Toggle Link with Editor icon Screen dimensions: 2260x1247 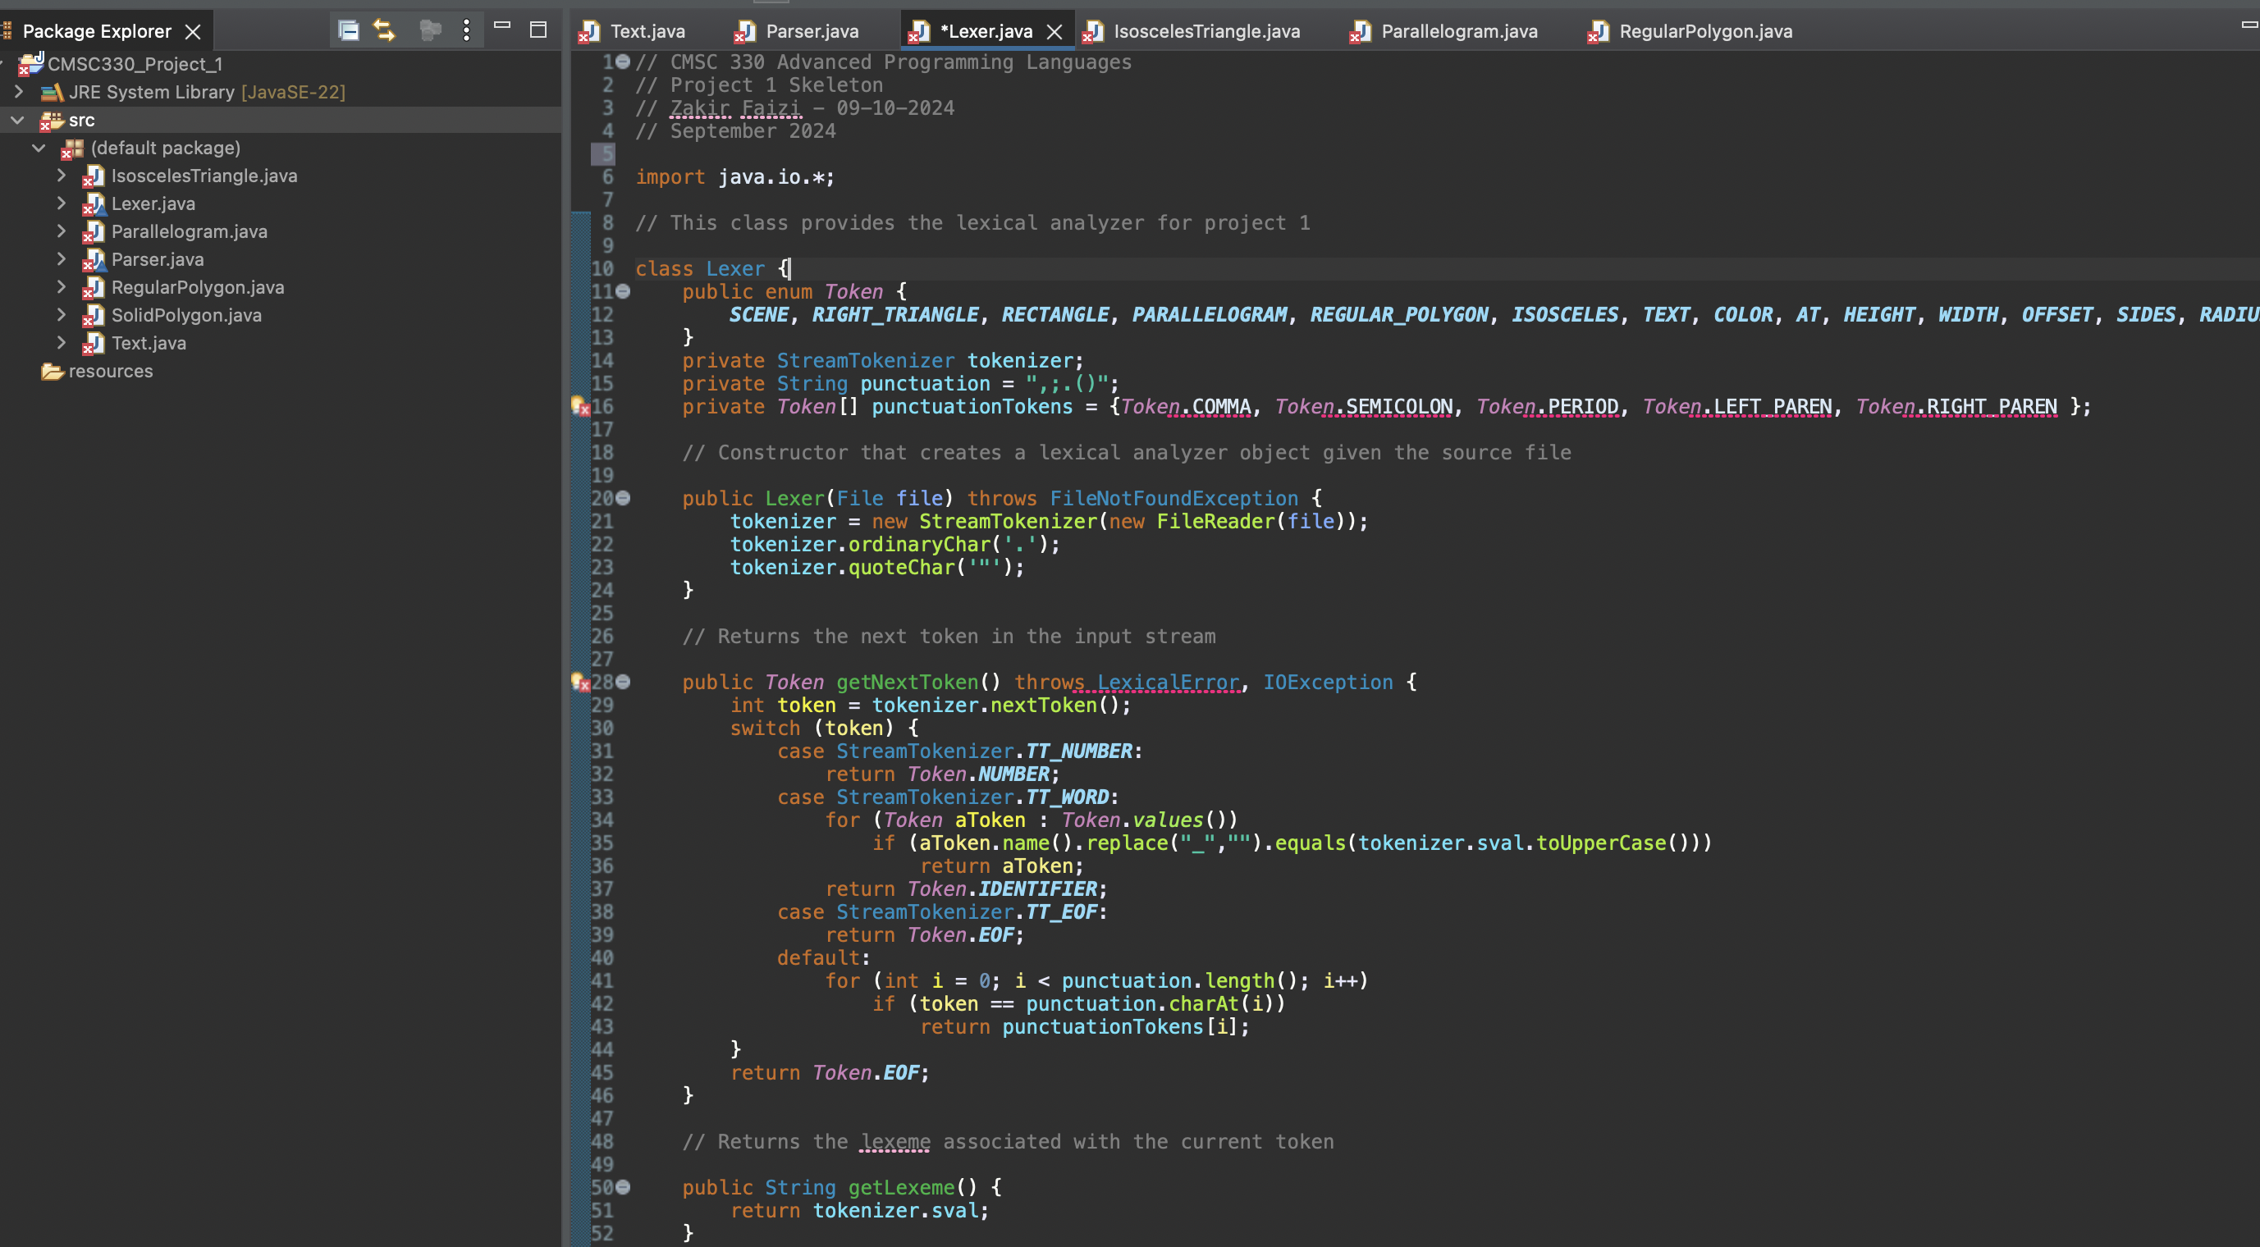pos(384,30)
